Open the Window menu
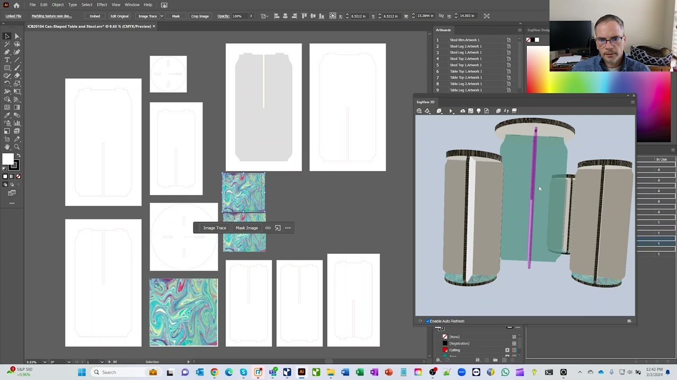Image resolution: width=677 pixels, height=380 pixels. [x=132, y=5]
